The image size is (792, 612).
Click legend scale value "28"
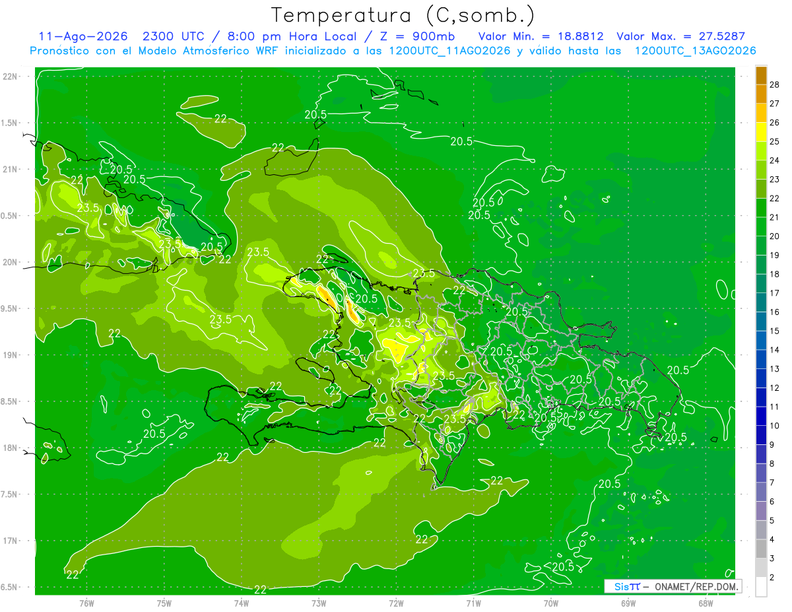pos(774,85)
